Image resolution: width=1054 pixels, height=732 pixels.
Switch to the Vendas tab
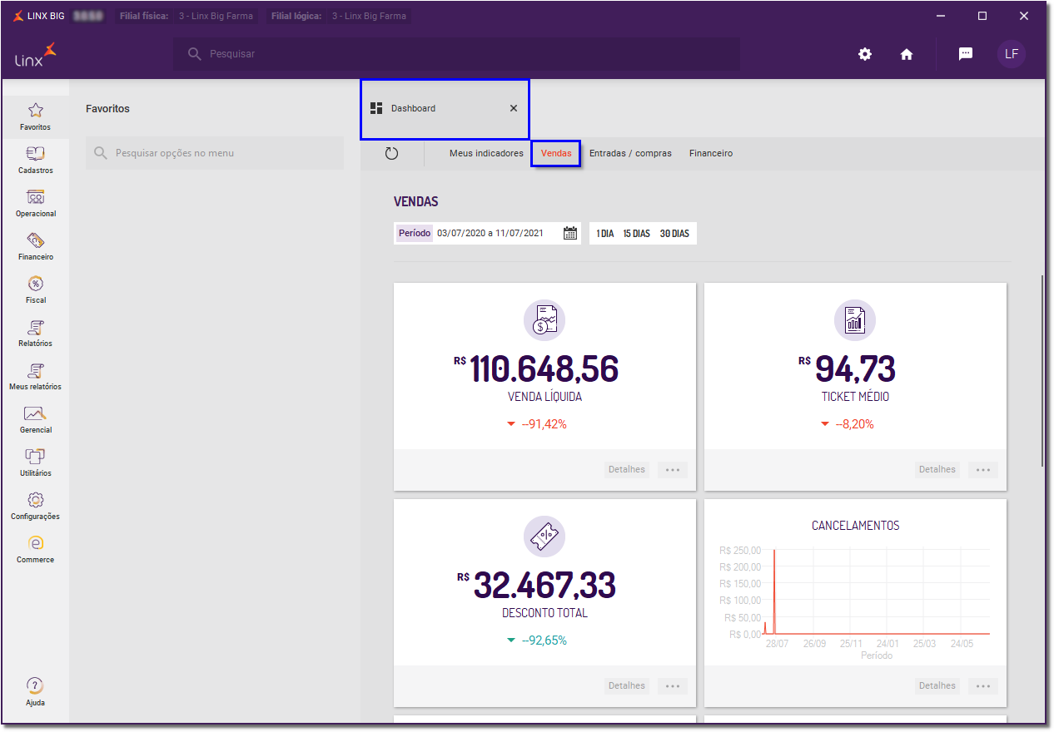(556, 154)
